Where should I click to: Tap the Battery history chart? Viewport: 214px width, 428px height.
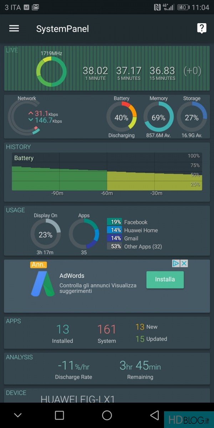click(x=107, y=172)
